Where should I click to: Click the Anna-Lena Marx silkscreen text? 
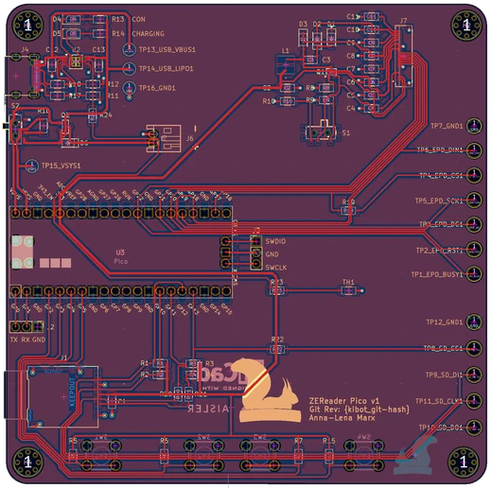tap(343, 418)
